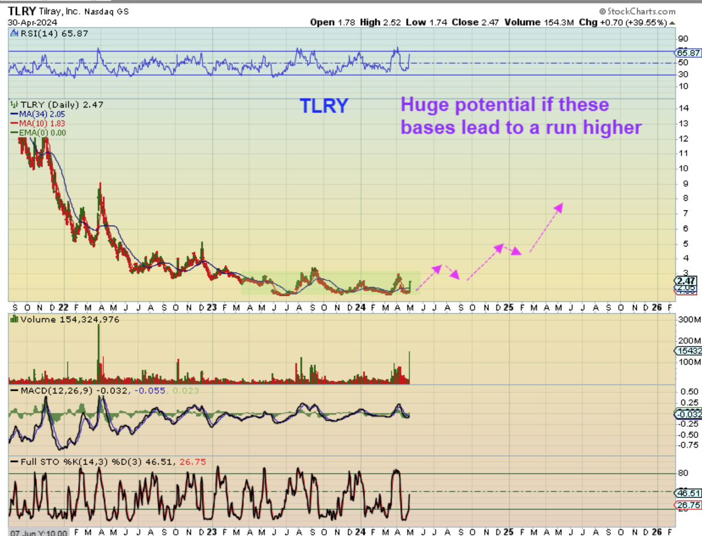Click the MA(34) 2.05 legend text
The image size is (702, 536).
pyautogui.click(x=41, y=114)
